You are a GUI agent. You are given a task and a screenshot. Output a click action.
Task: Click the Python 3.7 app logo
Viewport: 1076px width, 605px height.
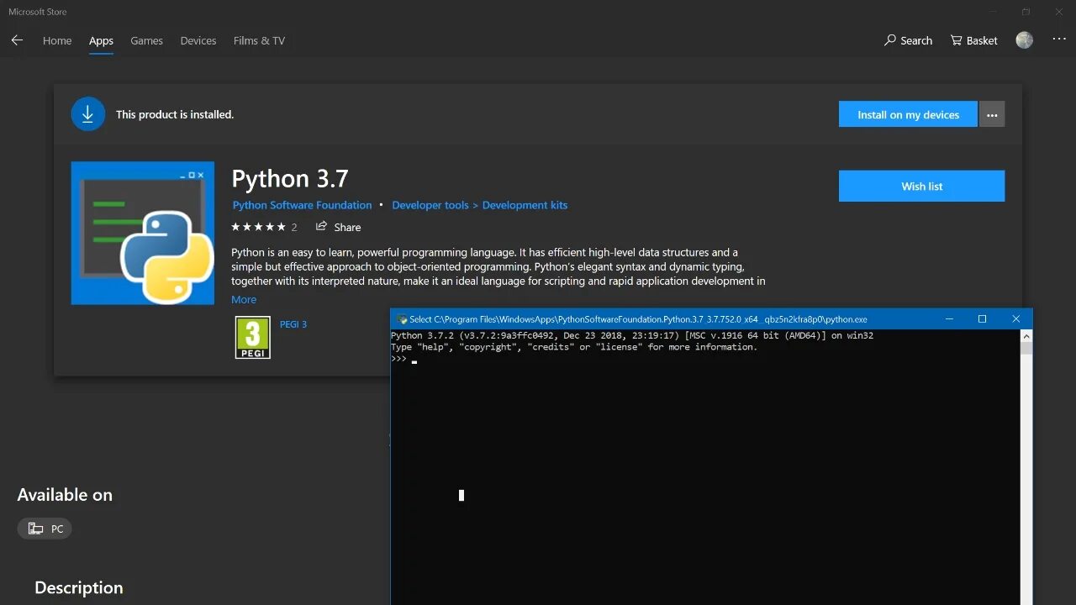[x=143, y=233]
